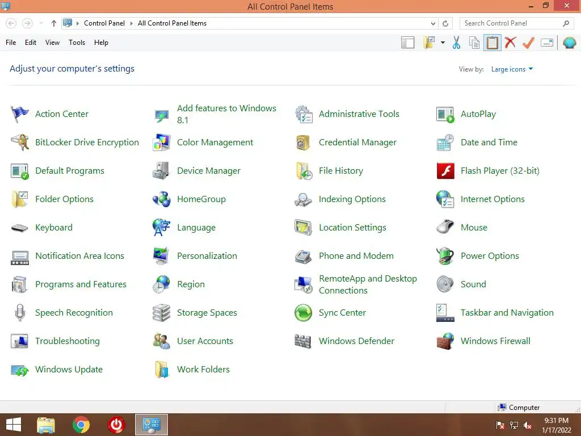The height and width of the screenshot is (436, 581).
Task: Open the Indexing Options link
Action: pos(352,199)
